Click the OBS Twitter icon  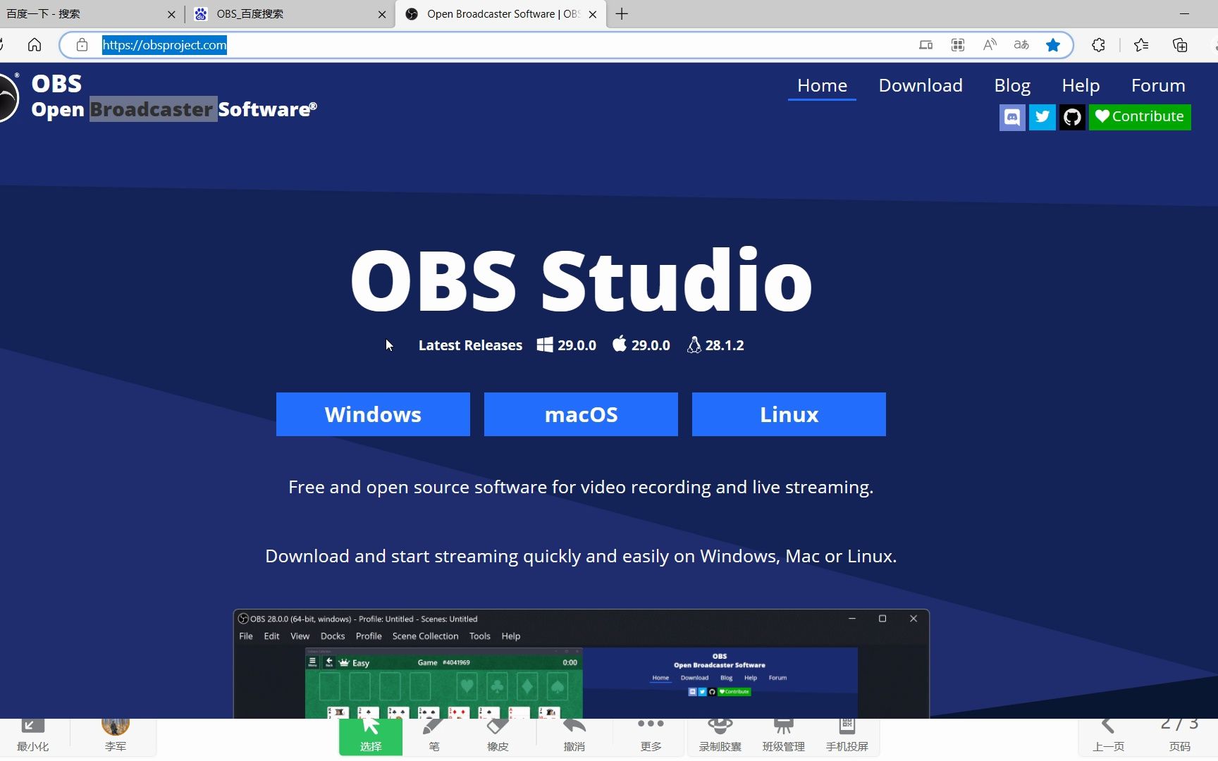(1042, 117)
